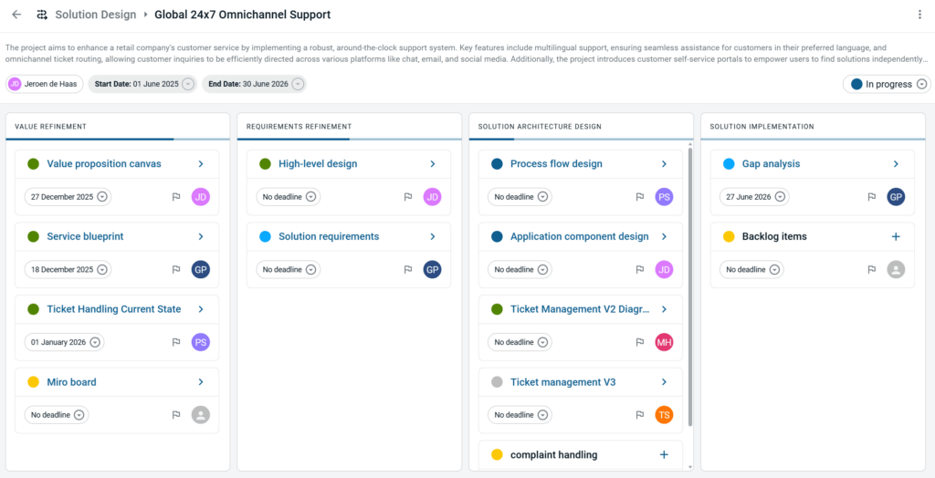Click the Requirements Refinement column header
This screenshot has width=935, height=478.
click(299, 127)
